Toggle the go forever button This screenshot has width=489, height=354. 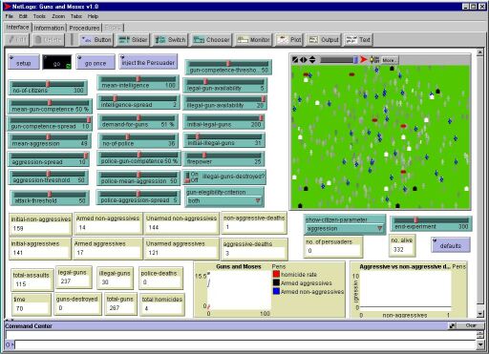(57, 63)
